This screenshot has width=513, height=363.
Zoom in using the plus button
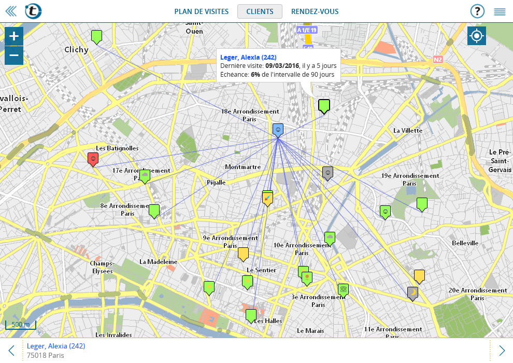13,36
